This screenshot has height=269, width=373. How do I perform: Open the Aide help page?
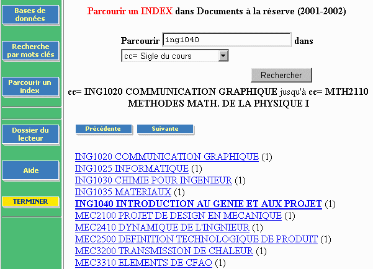(30, 170)
